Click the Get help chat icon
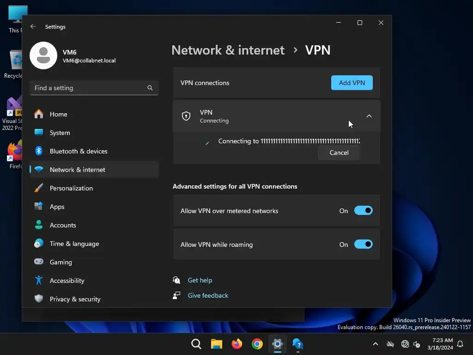473x355 pixels. 176,280
